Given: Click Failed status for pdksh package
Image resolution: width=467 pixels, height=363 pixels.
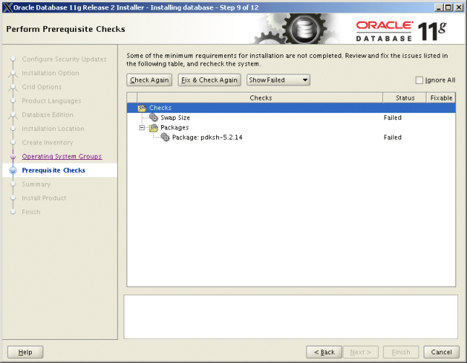Looking at the screenshot, I should coord(393,137).
